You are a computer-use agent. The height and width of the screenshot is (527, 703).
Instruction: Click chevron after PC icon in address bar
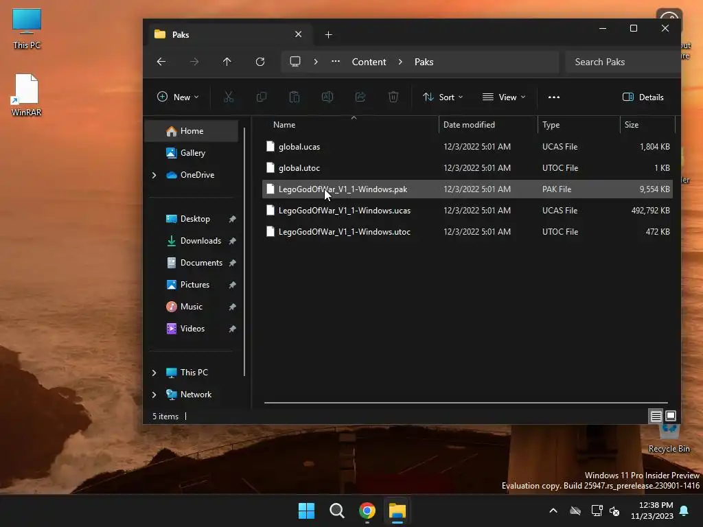[x=316, y=62]
